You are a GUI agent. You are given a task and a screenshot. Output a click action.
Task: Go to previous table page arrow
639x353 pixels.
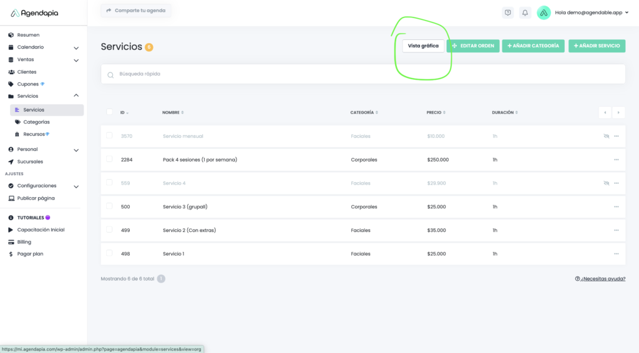605,112
